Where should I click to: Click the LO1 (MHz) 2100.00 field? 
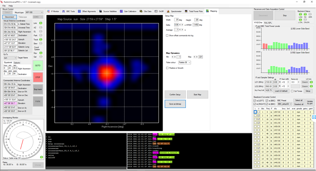[x=268, y=82]
